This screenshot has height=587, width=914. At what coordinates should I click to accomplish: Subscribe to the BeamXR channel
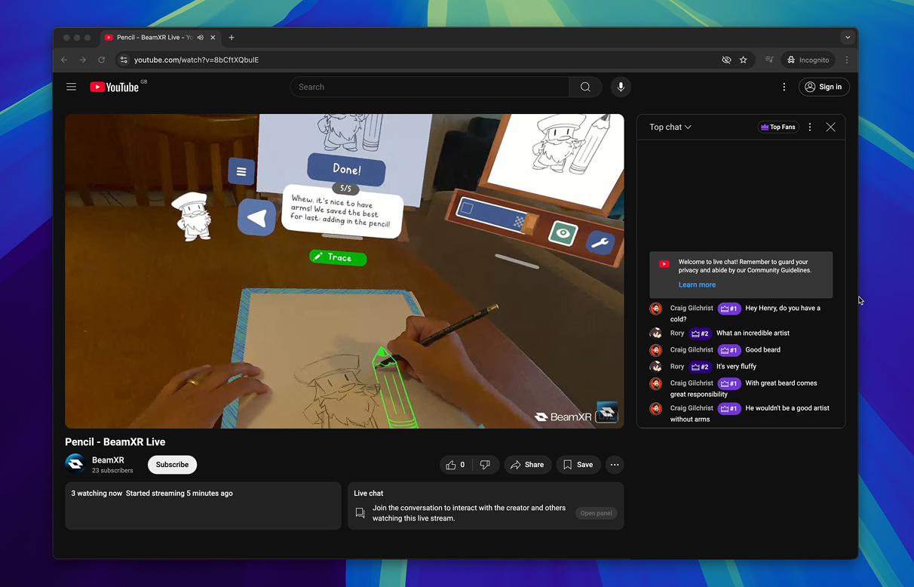pyautogui.click(x=172, y=465)
